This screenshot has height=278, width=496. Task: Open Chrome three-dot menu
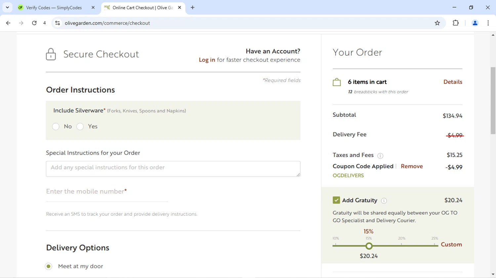(x=488, y=23)
